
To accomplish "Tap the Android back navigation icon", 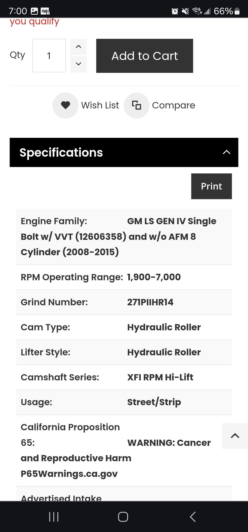I will (x=193, y=517).
